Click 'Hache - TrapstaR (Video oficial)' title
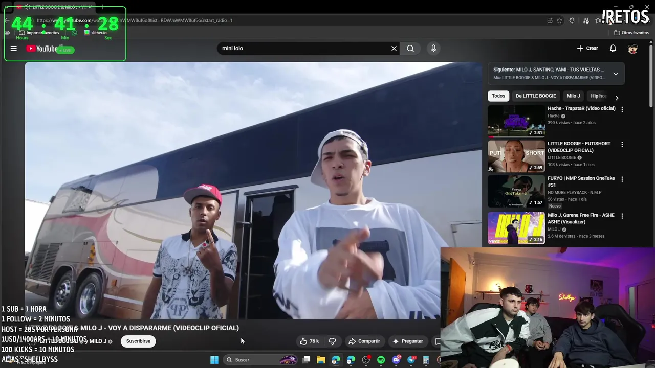The width and height of the screenshot is (655, 368). (581, 108)
